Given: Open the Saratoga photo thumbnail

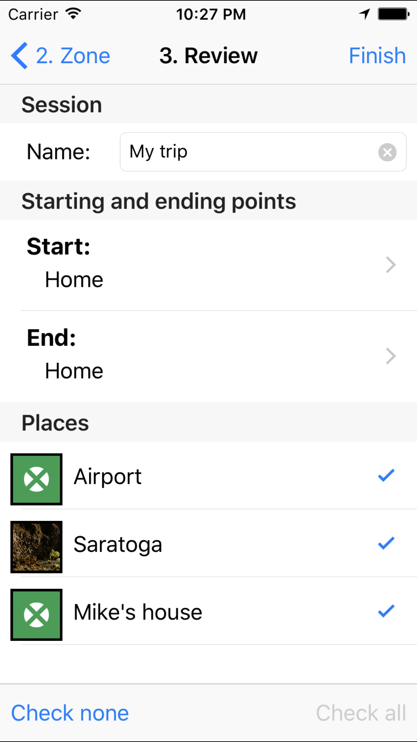Looking at the screenshot, I should [37, 547].
